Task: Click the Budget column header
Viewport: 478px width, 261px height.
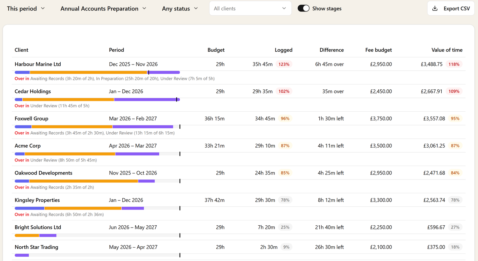Action: [216, 50]
